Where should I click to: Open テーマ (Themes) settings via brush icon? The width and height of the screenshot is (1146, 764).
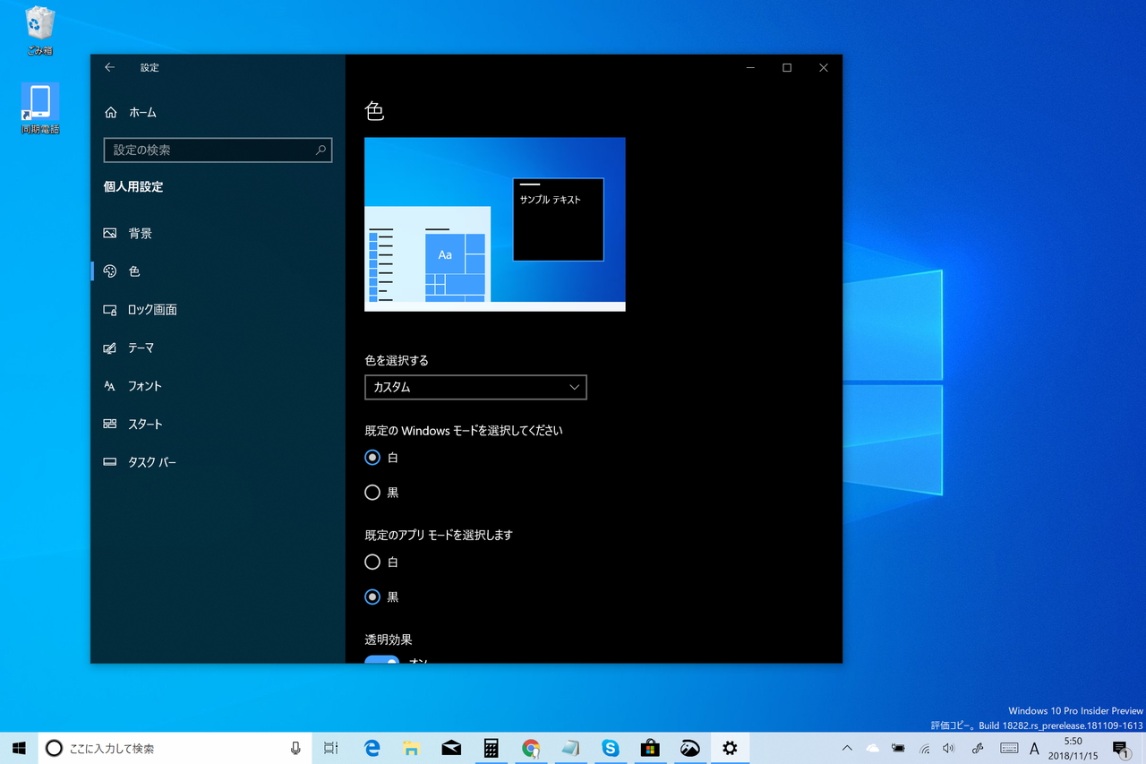(x=111, y=348)
